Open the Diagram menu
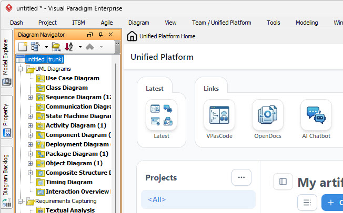 [139, 23]
